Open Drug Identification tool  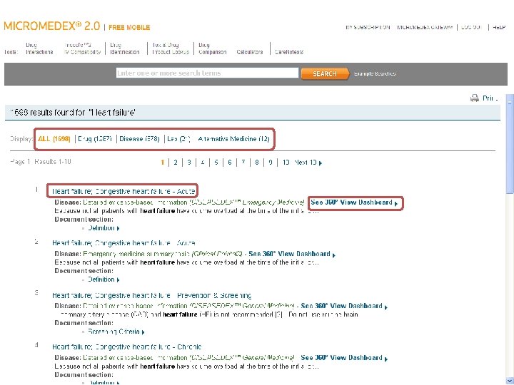coord(124,48)
